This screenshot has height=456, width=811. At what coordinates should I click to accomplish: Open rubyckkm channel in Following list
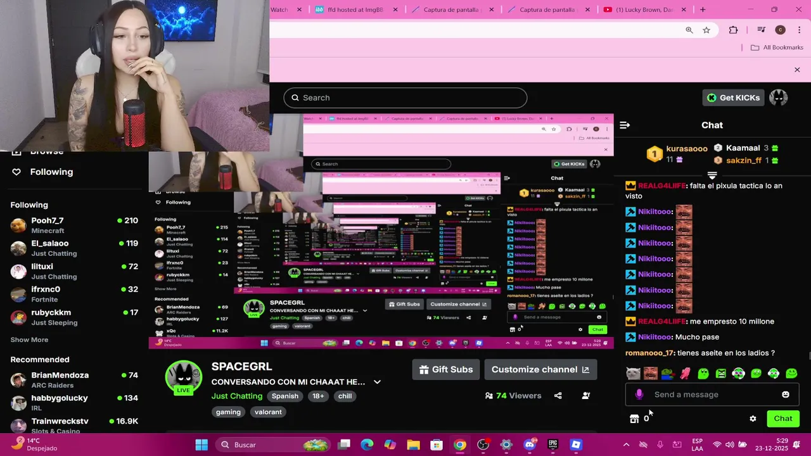pyautogui.click(x=74, y=317)
